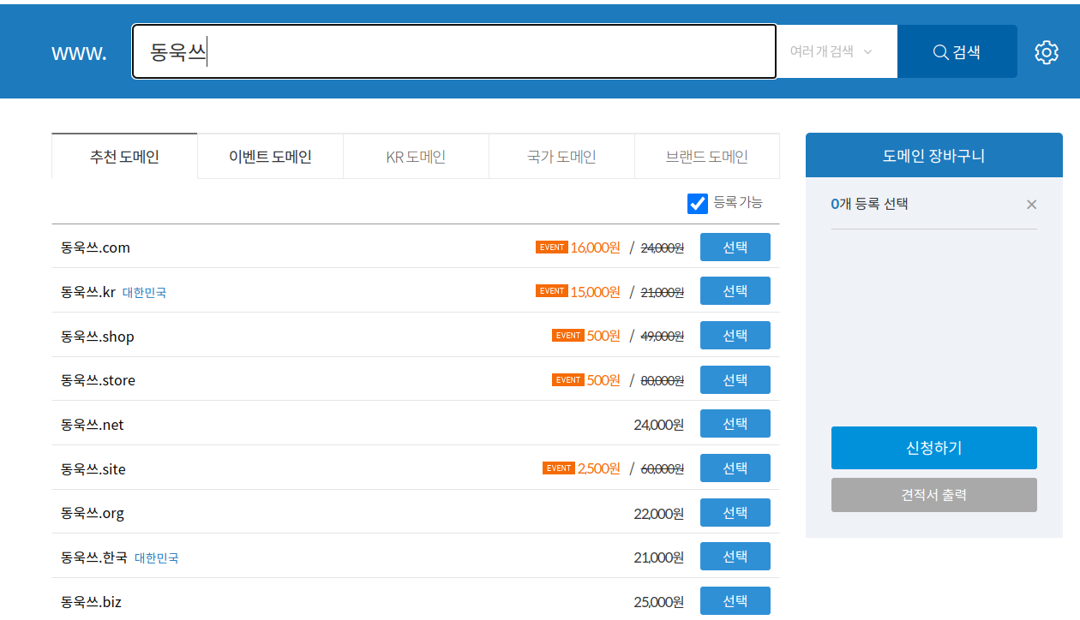Switch to the 이벤트 도메인 tab
The height and width of the screenshot is (620, 1080).
[x=270, y=156]
